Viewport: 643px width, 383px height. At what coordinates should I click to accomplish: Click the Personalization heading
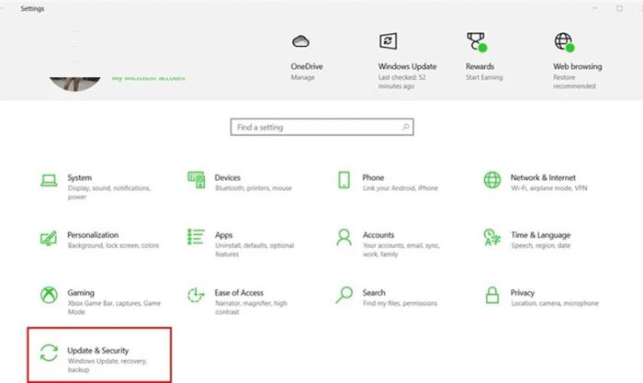point(93,235)
